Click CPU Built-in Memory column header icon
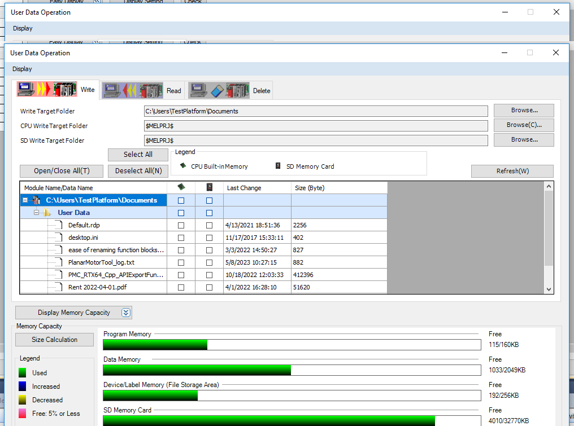 (181, 187)
